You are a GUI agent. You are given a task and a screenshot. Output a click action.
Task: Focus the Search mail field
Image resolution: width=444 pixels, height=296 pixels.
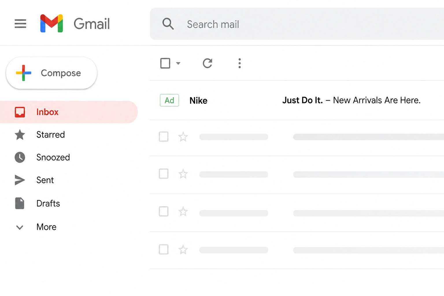(x=297, y=24)
